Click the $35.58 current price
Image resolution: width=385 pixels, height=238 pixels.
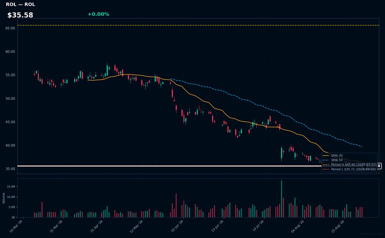pyautogui.click(x=20, y=15)
